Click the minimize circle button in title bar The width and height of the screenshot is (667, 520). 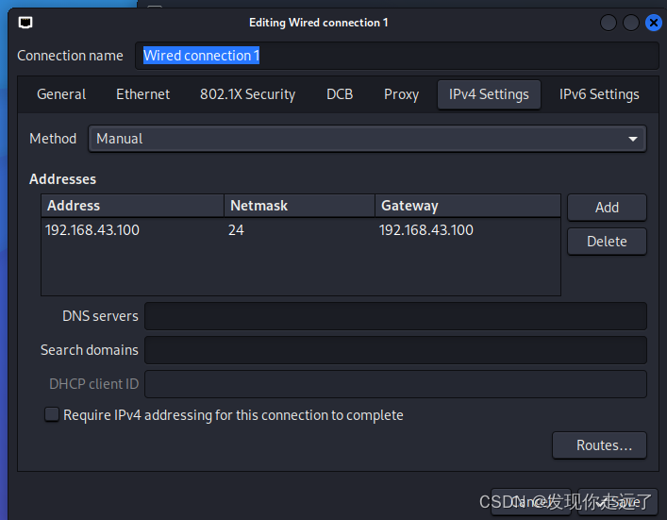pos(609,23)
